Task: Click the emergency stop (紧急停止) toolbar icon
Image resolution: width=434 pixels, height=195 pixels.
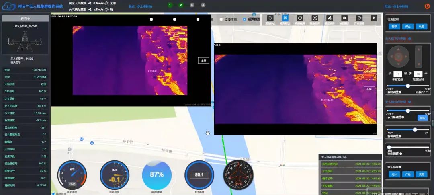Action: tap(270, 18)
